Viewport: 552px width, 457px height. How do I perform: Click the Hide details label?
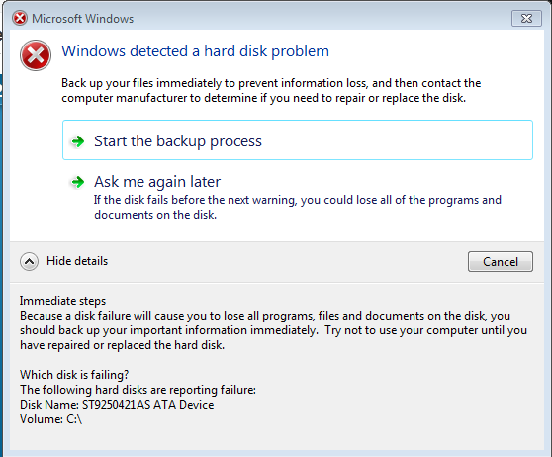click(77, 261)
